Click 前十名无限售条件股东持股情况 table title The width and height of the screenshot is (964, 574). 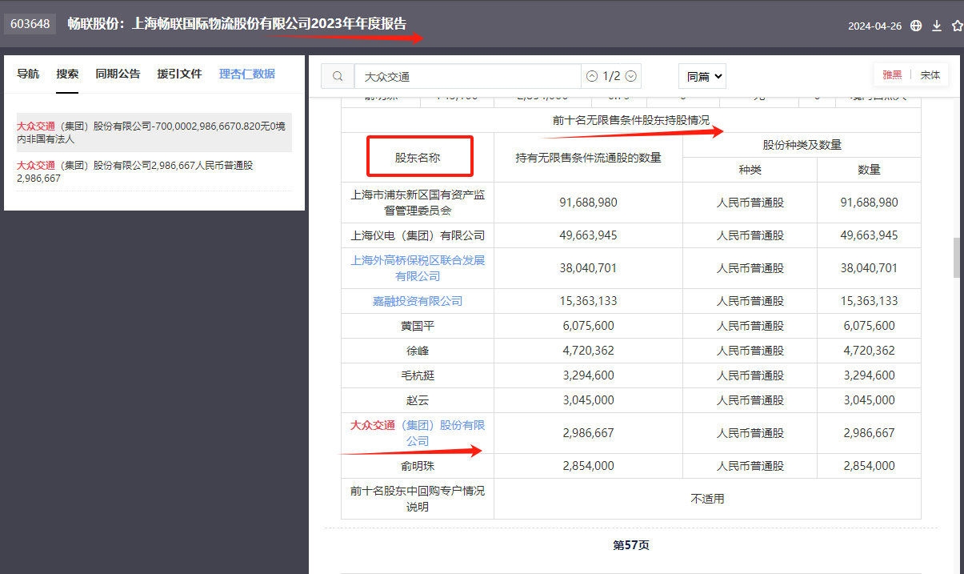click(x=631, y=120)
